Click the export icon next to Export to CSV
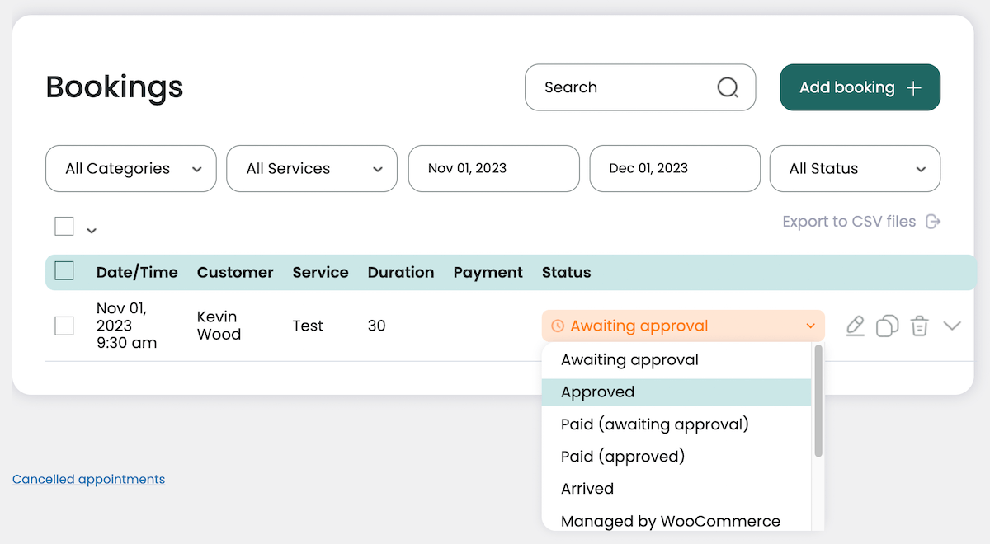Image resolution: width=990 pixels, height=544 pixels. pos(933,222)
